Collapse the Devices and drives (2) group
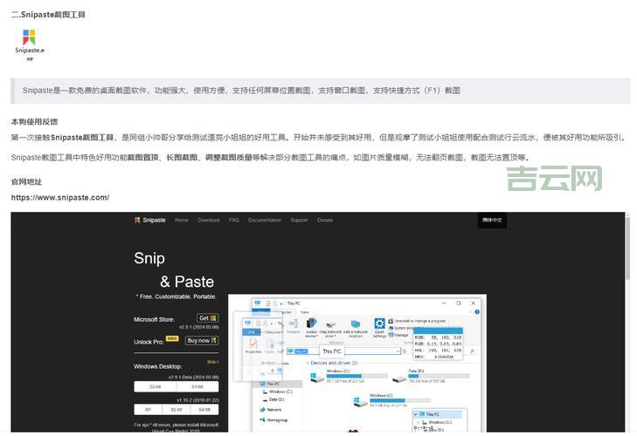 coord(308,363)
